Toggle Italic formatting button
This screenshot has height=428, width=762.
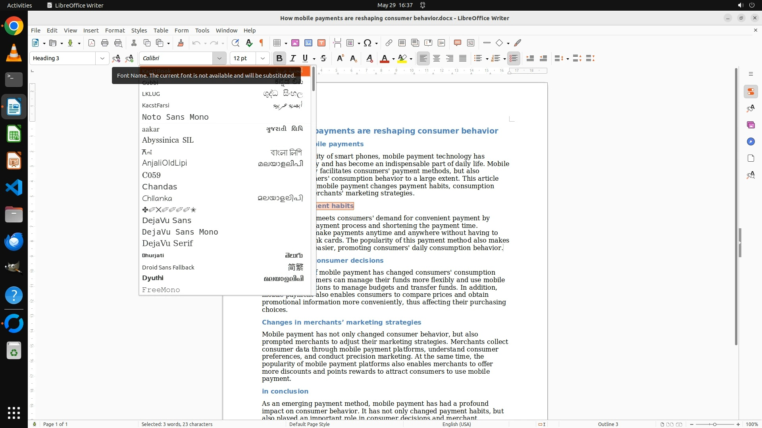click(x=293, y=59)
